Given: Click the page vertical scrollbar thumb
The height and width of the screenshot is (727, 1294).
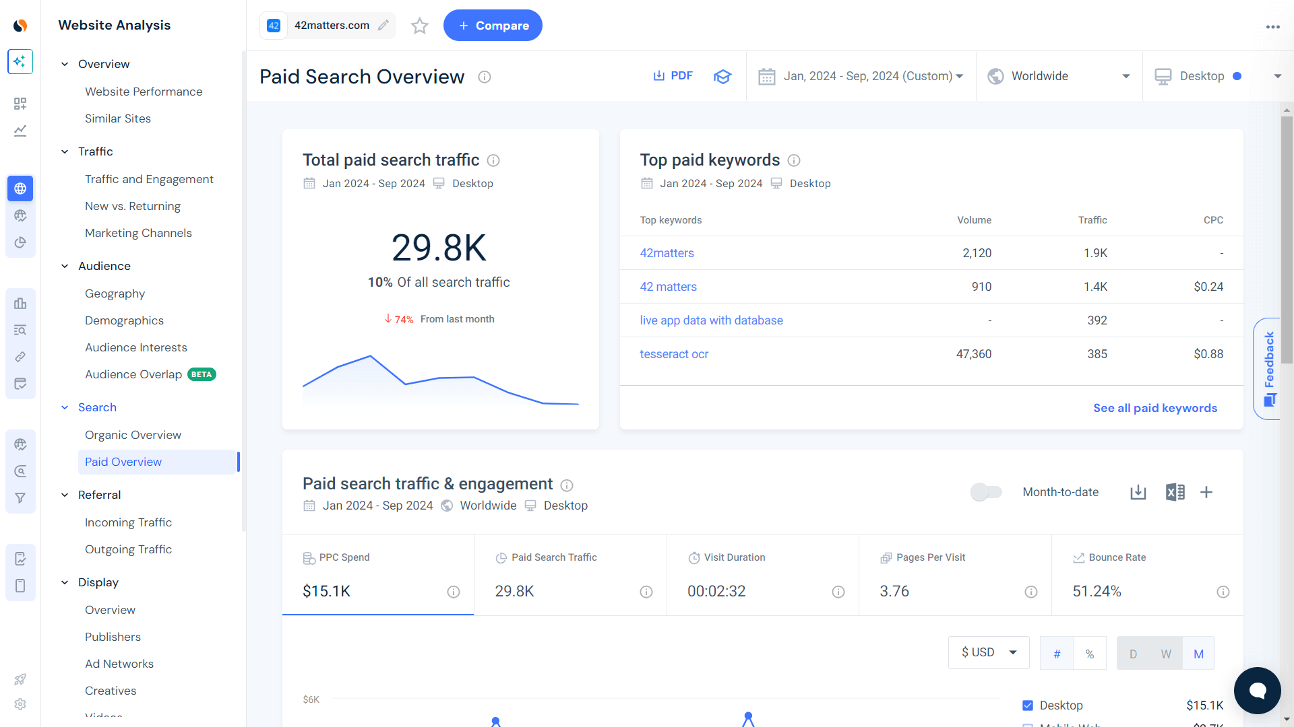Looking at the screenshot, I should tap(1287, 240).
